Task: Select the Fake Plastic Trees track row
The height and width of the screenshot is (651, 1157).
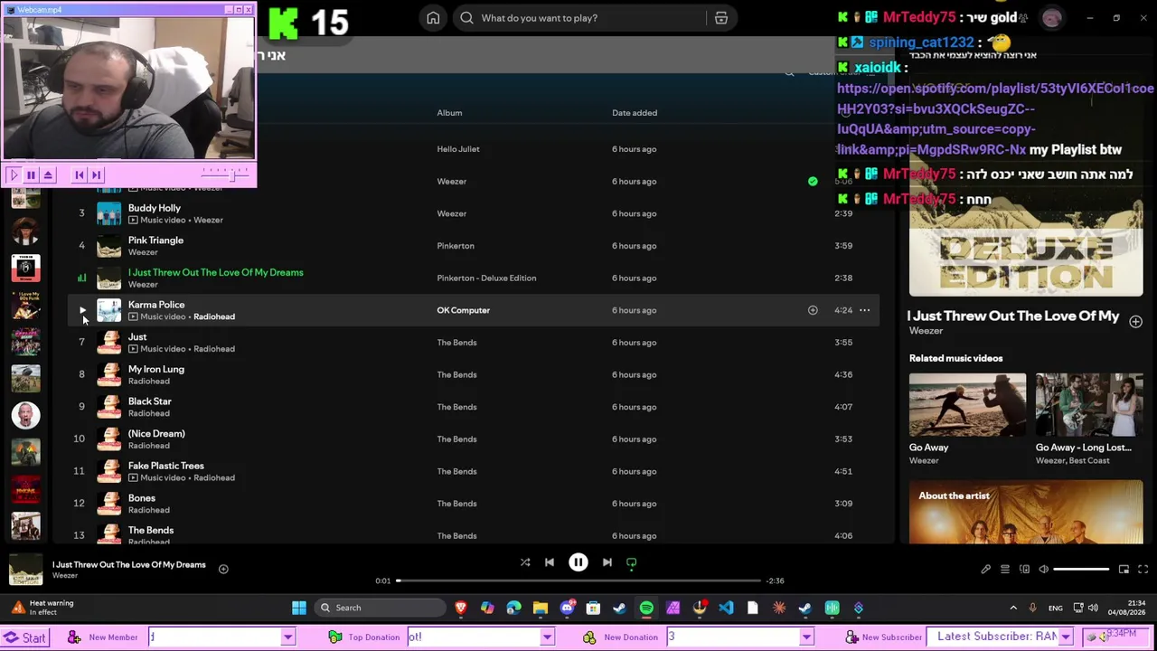Action: pyautogui.click(x=472, y=471)
